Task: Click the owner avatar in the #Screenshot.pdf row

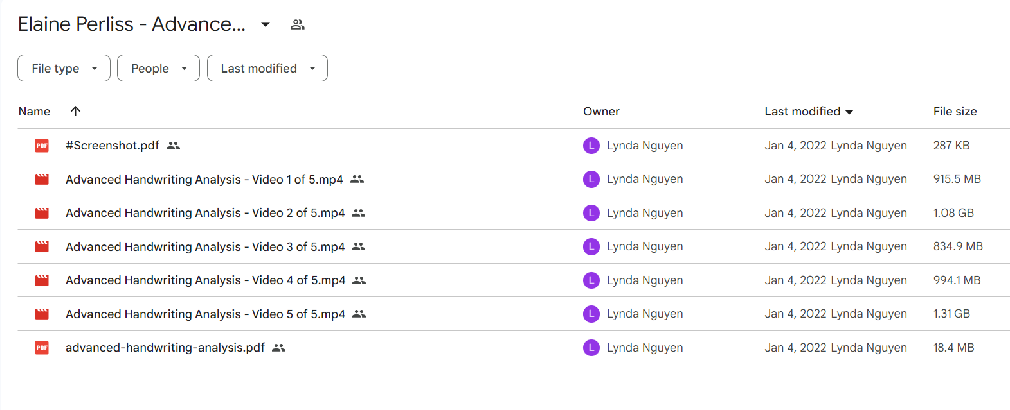Action: pos(591,146)
